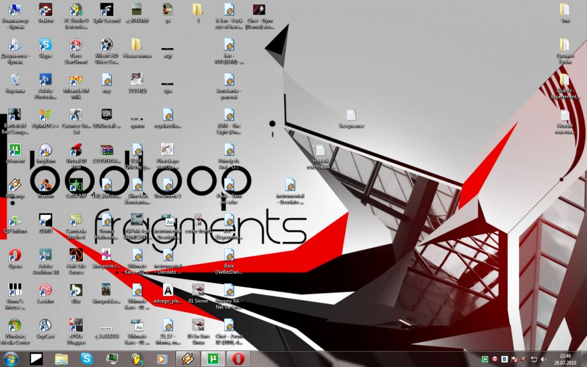Open the volume control in the tray
The height and width of the screenshot is (367, 587).
coord(544,359)
